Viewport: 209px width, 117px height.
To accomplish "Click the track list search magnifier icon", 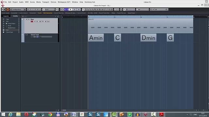I will pyautogui.click(x=58, y=17).
